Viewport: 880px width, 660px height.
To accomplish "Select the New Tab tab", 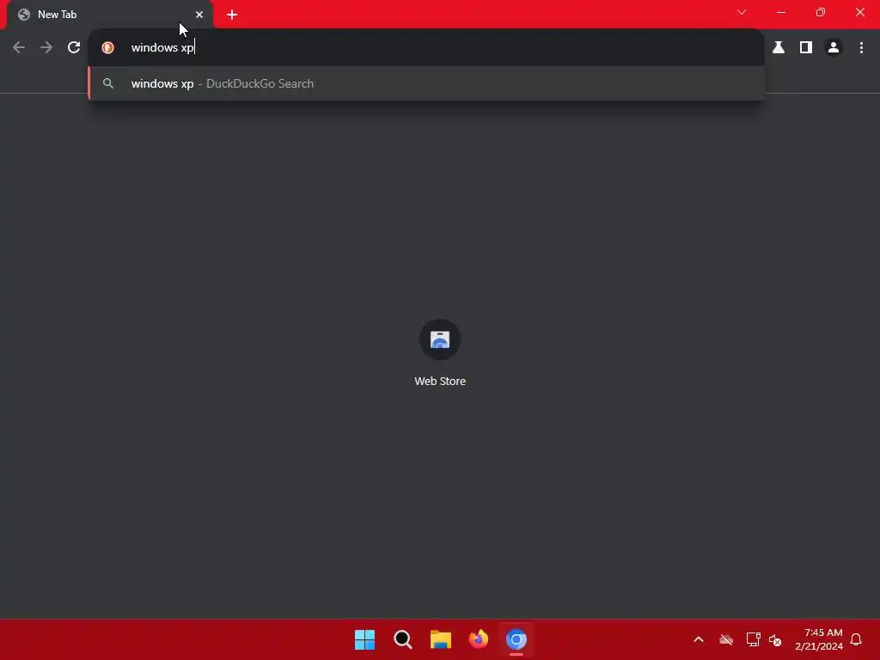I will (x=110, y=15).
